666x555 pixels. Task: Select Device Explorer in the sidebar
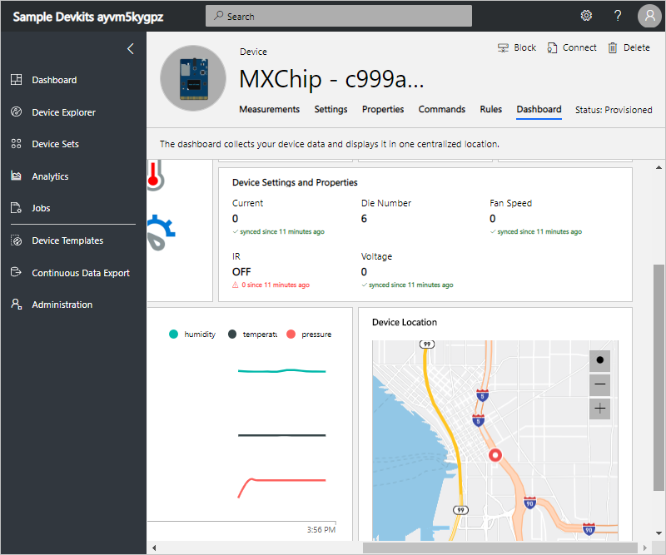[x=62, y=111]
